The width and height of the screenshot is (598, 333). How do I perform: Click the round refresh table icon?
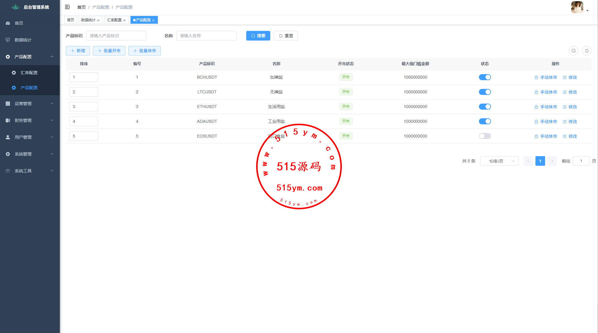[x=587, y=51]
